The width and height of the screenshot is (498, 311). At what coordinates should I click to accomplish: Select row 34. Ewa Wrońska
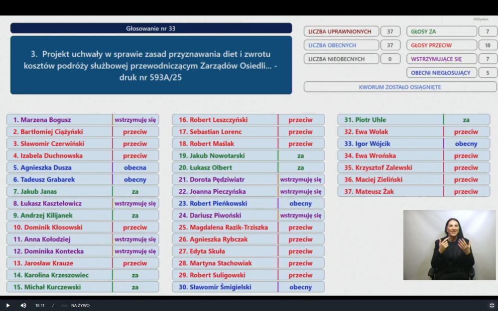[x=414, y=155]
